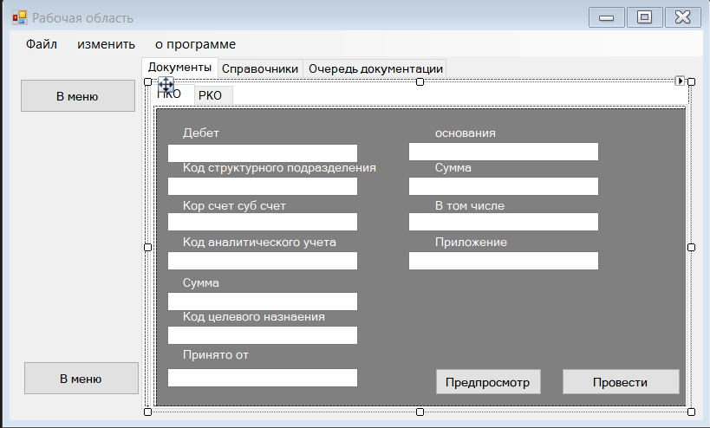Click the Приложение label
Image resolution: width=710 pixels, height=428 pixels.
471,243
